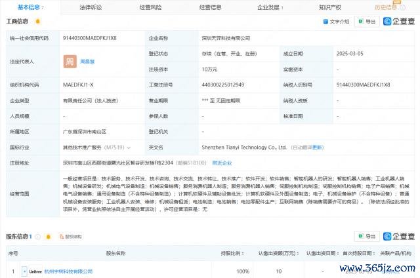Open 附近企业 nearby companies link

tap(222, 163)
